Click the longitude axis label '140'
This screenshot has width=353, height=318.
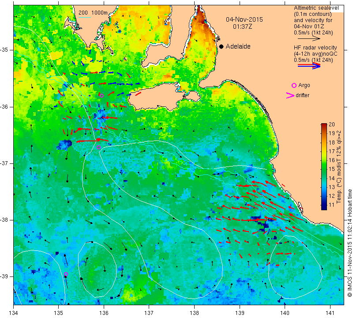[x=285, y=313]
